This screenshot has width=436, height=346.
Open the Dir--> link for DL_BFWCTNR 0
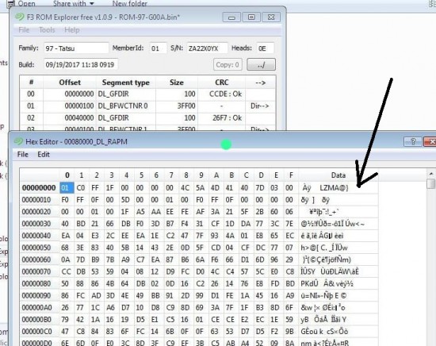point(260,106)
